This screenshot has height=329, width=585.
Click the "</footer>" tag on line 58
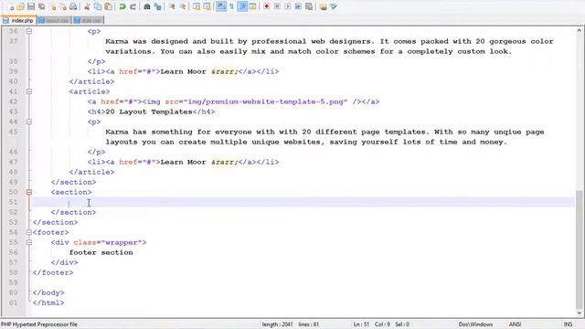(53, 273)
